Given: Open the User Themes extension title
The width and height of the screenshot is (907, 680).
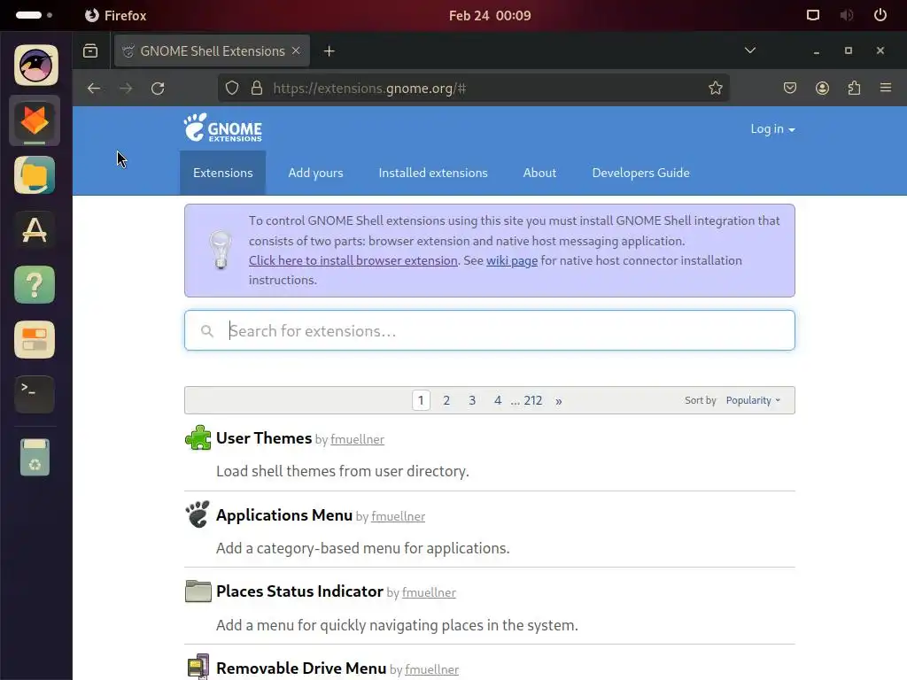Looking at the screenshot, I should (x=264, y=438).
